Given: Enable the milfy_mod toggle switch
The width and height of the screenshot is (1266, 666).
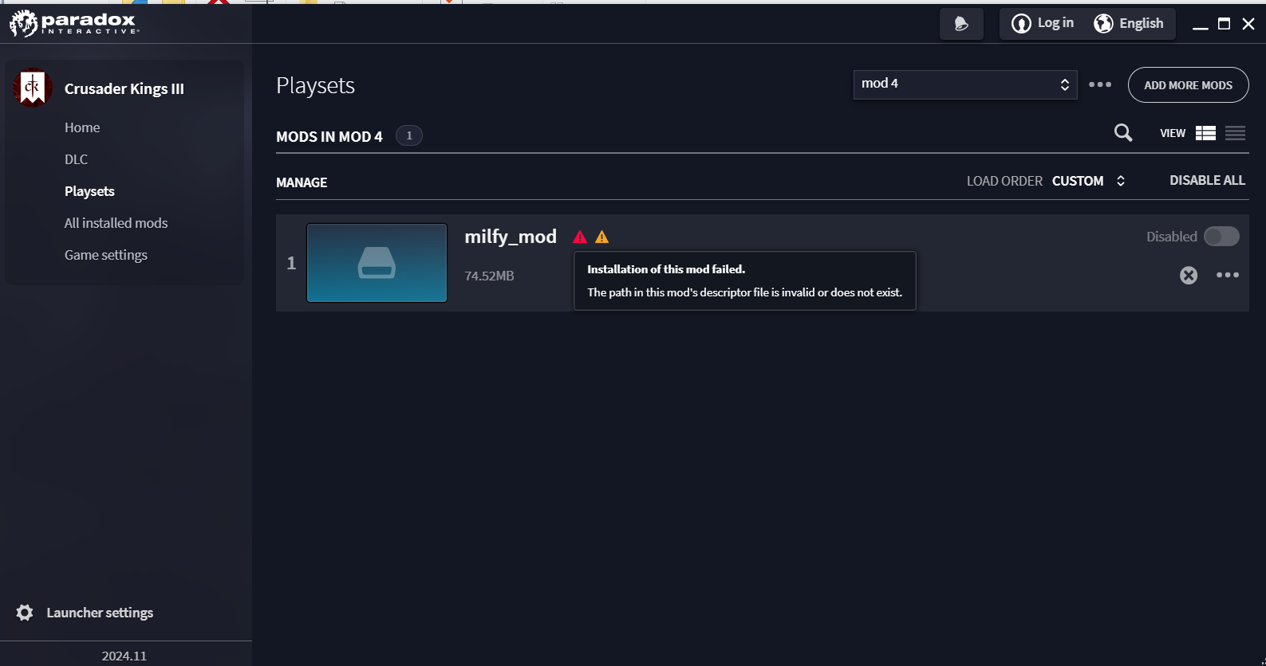Looking at the screenshot, I should (1221, 237).
